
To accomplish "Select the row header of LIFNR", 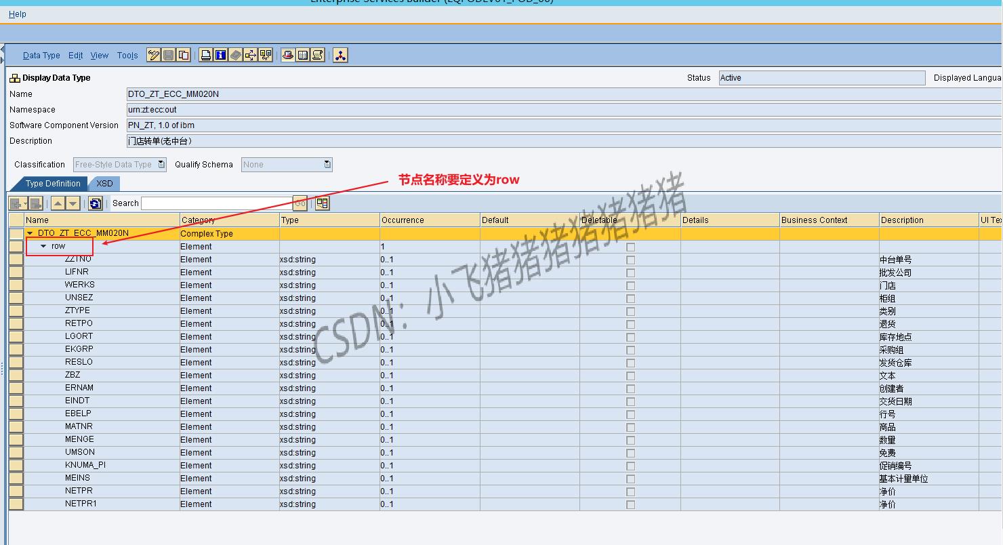I will coord(16,272).
